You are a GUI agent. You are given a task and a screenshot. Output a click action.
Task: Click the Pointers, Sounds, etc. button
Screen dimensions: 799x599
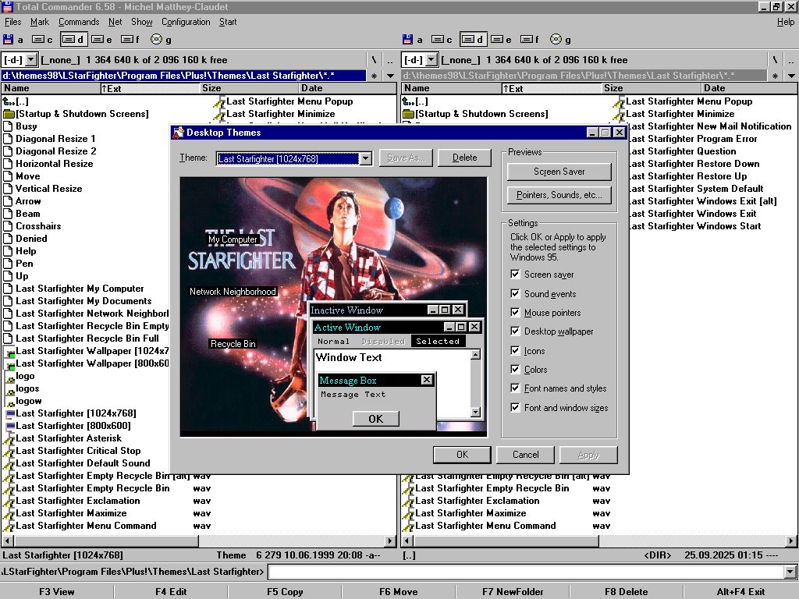pyautogui.click(x=559, y=195)
